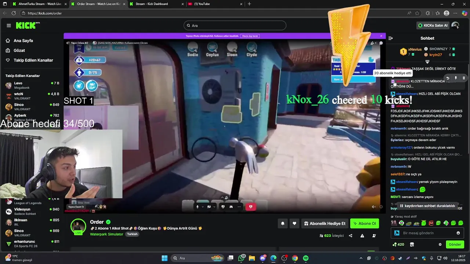This screenshot has height=264, width=470.
Task: Click the Turkish language tag
Action: [132, 234]
